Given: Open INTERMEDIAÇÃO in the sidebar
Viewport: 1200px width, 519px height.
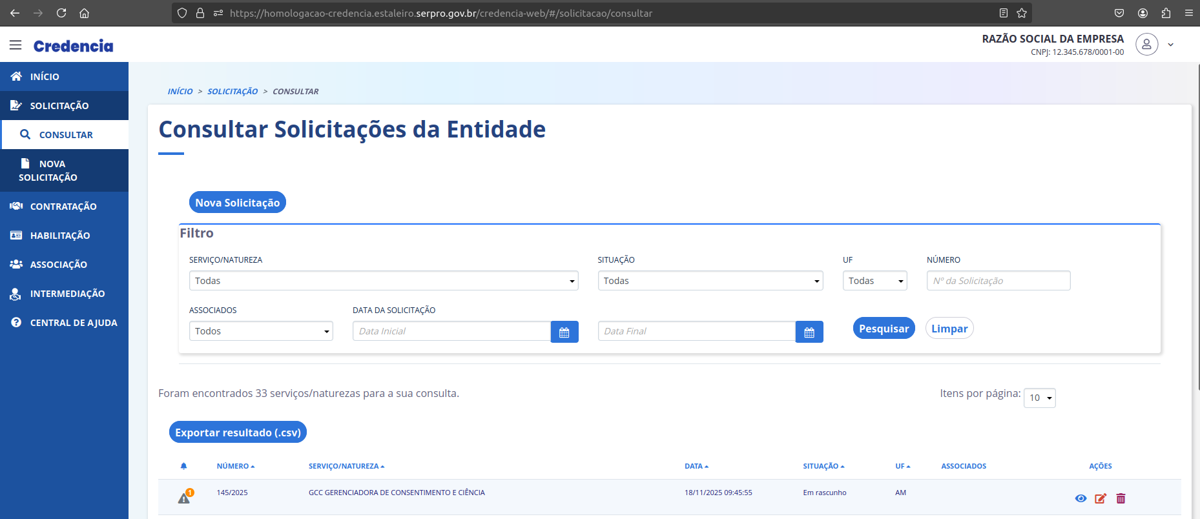Looking at the screenshot, I should [64, 293].
